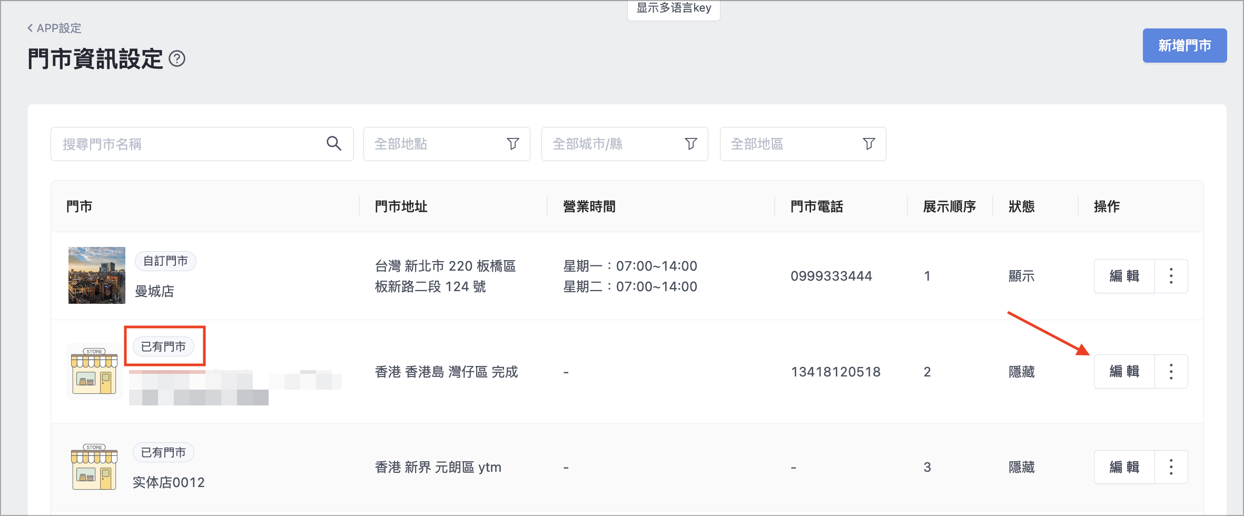Click the 曼城店 store name
This screenshot has width=1244, height=516.
click(x=154, y=291)
